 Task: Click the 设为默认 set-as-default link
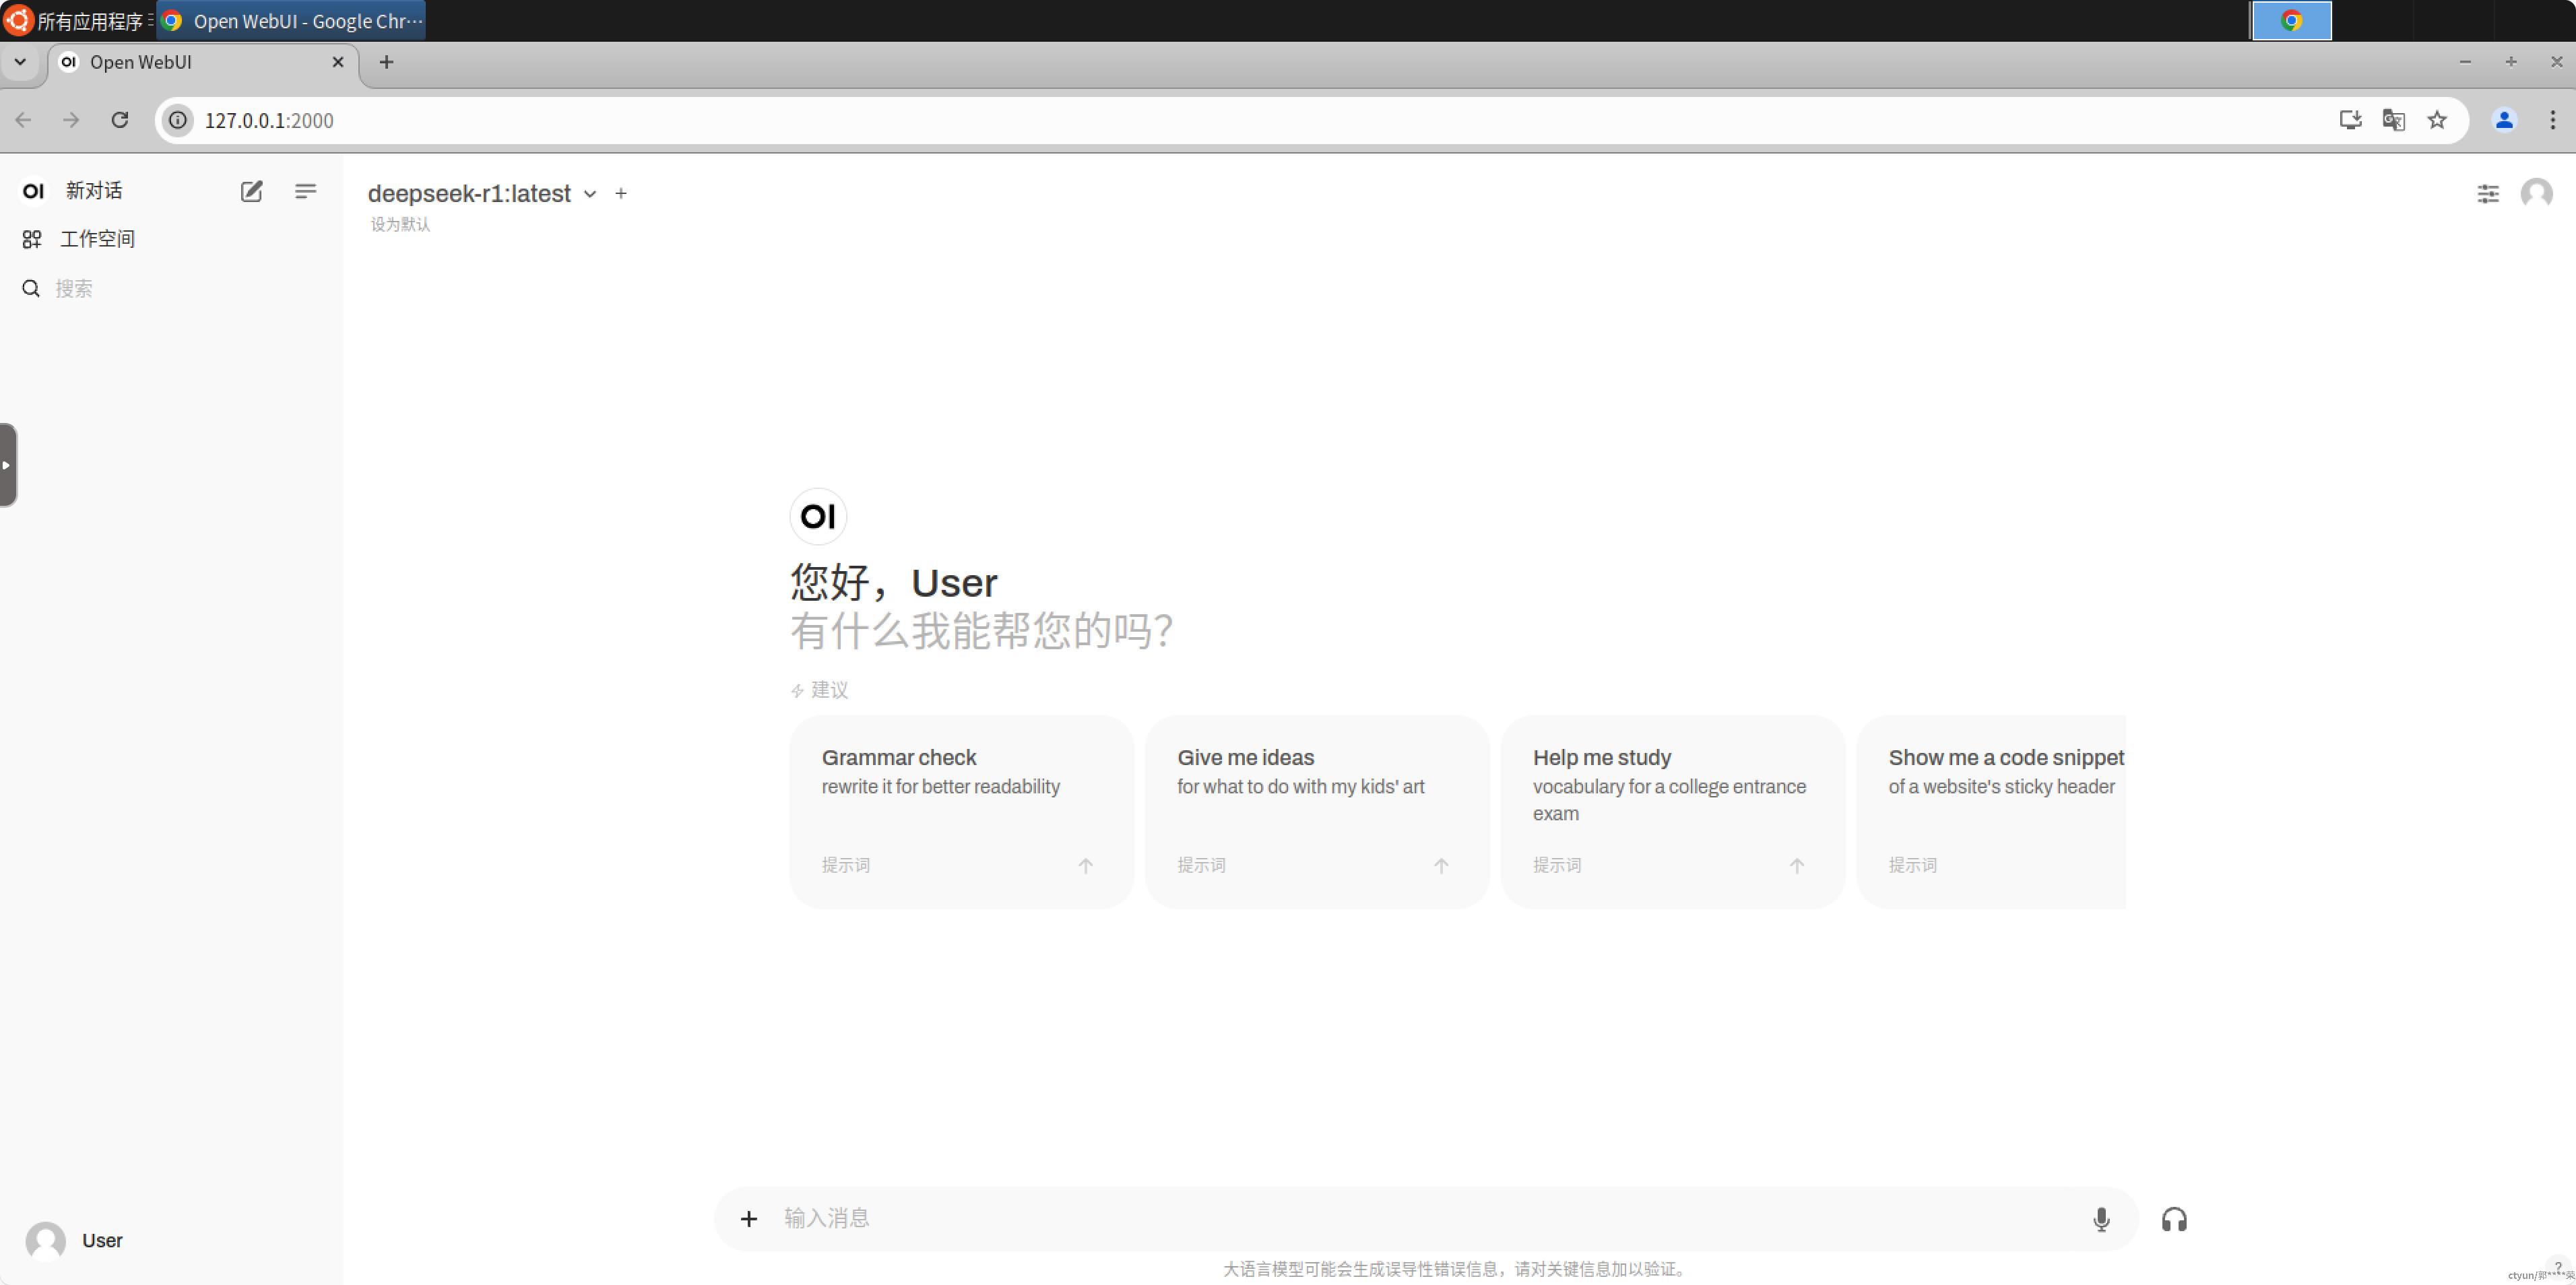tap(400, 224)
